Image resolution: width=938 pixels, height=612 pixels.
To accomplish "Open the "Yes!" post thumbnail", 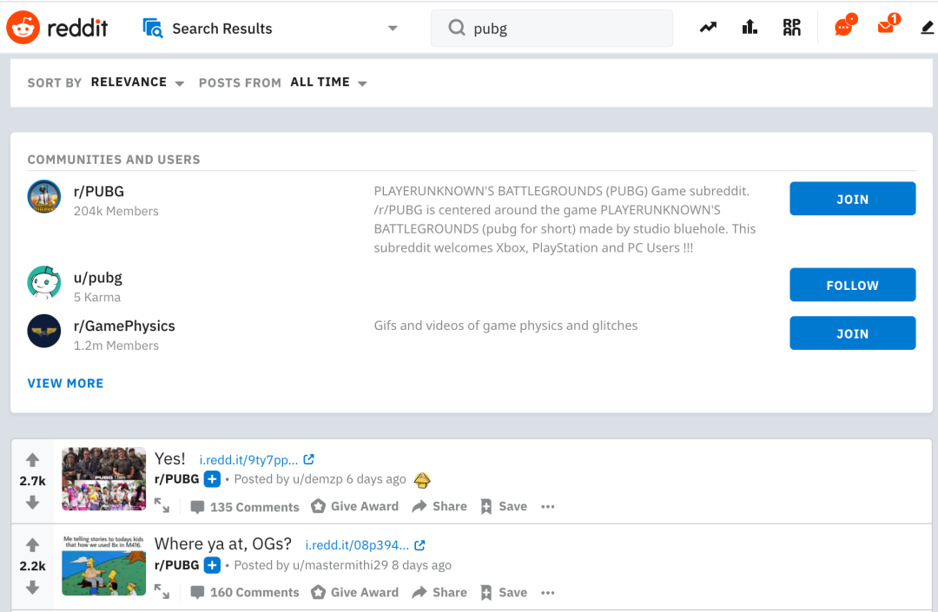I will [103, 478].
